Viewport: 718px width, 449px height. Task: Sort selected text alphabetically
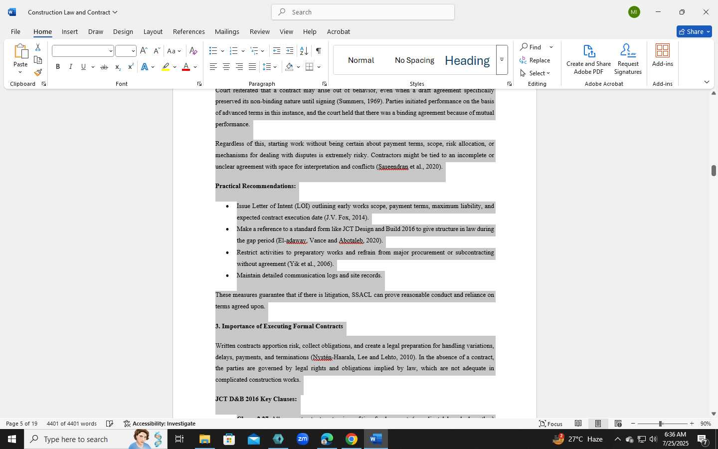[x=304, y=51]
